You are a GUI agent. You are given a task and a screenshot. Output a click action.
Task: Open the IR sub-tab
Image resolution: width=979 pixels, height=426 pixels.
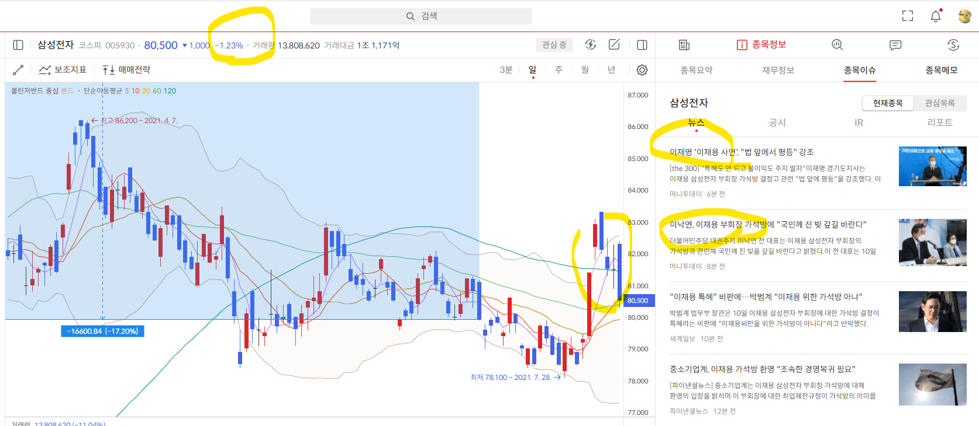tap(859, 123)
